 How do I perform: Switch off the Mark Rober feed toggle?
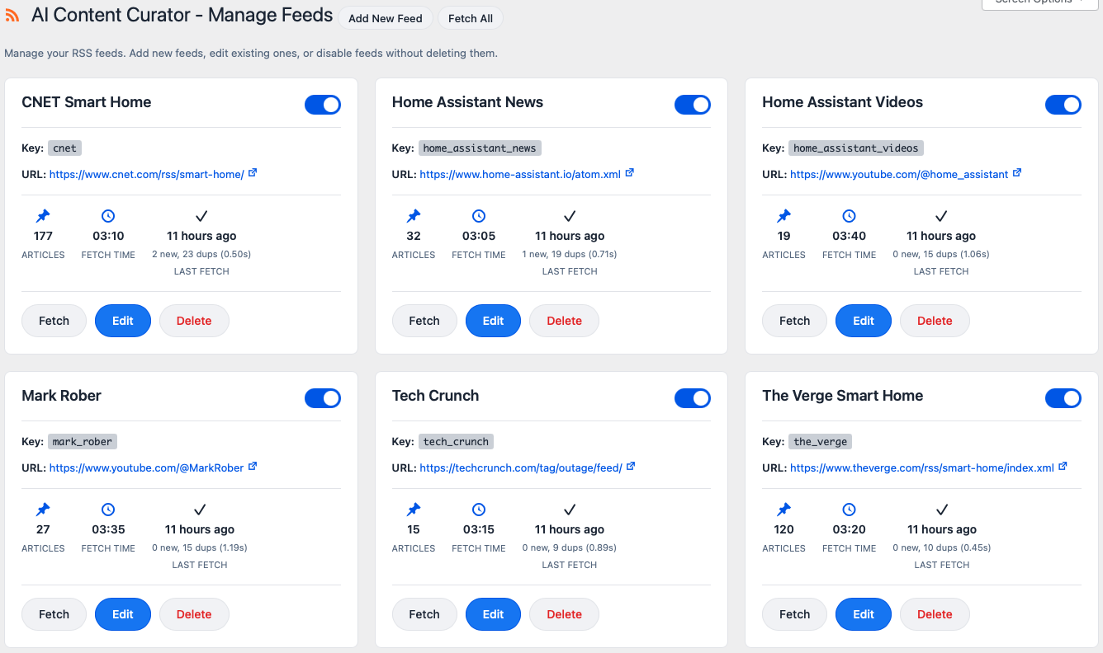click(x=323, y=398)
